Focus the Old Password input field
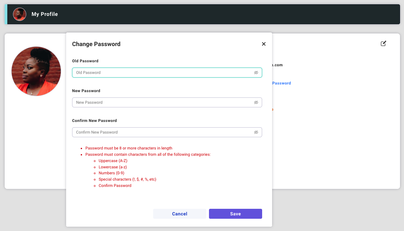Viewport: 404px width, 231px height. click(x=163, y=73)
